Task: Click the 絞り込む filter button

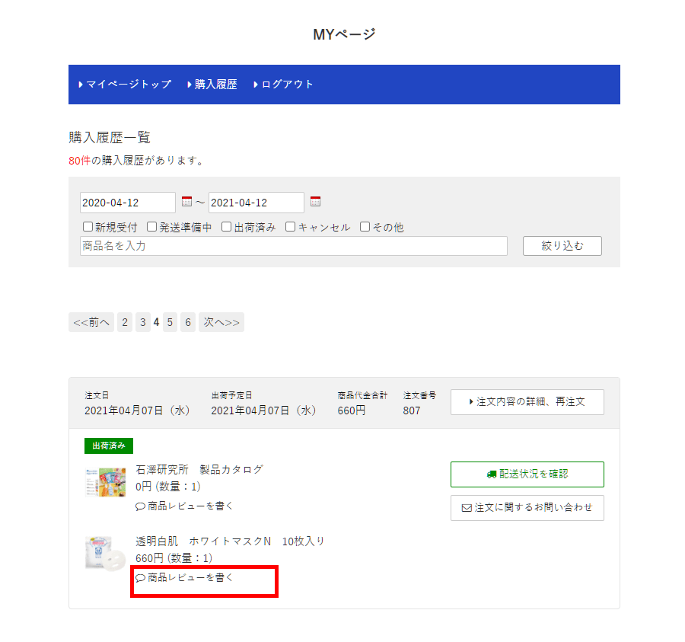Action: pos(562,246)
